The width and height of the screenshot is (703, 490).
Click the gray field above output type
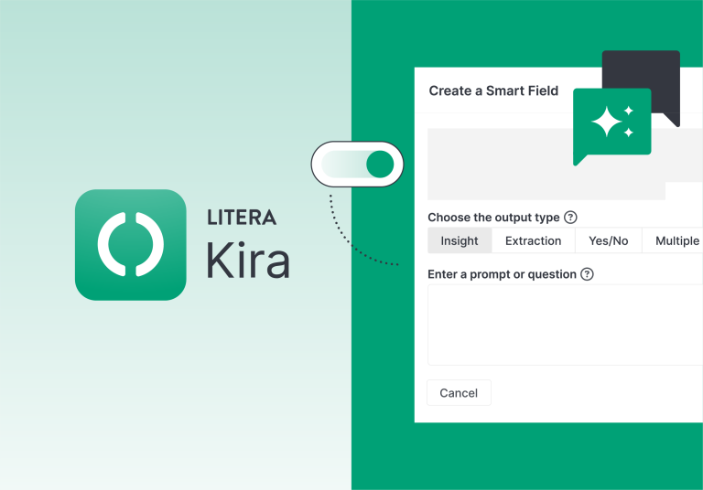(x=565, y=164)
